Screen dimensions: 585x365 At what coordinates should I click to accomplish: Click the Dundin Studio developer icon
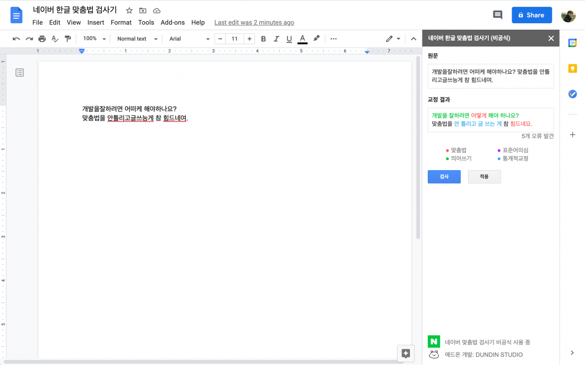point(434,355)
